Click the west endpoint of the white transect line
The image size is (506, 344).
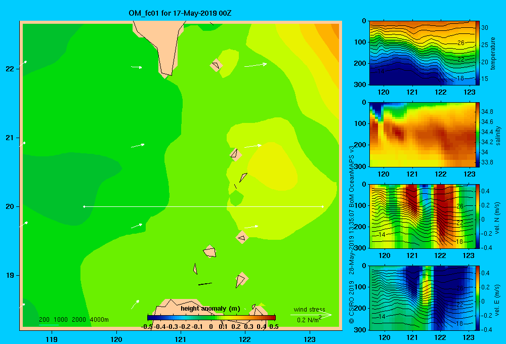coord(84,206)
